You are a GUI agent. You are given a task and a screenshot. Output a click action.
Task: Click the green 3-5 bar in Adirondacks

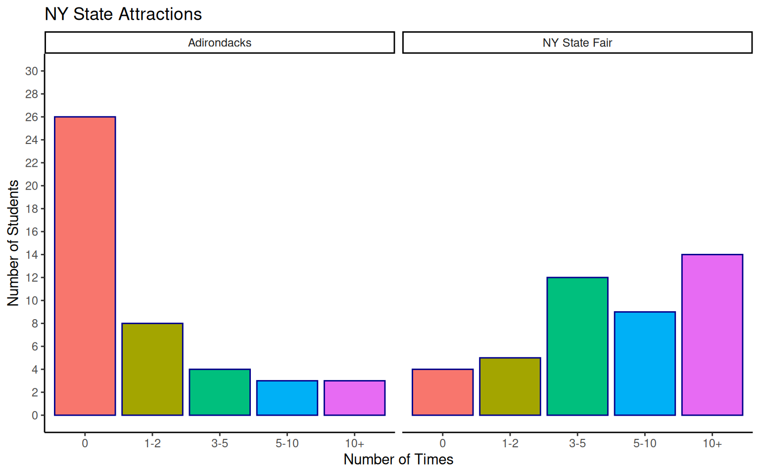[x=220, y=392]
